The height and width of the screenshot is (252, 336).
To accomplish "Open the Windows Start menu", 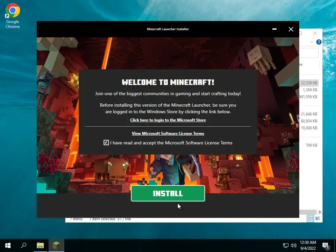I will (8, 245).
